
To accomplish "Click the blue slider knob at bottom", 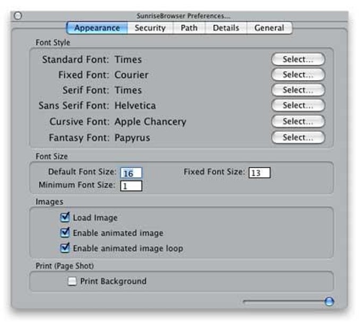I will (329, 302).
